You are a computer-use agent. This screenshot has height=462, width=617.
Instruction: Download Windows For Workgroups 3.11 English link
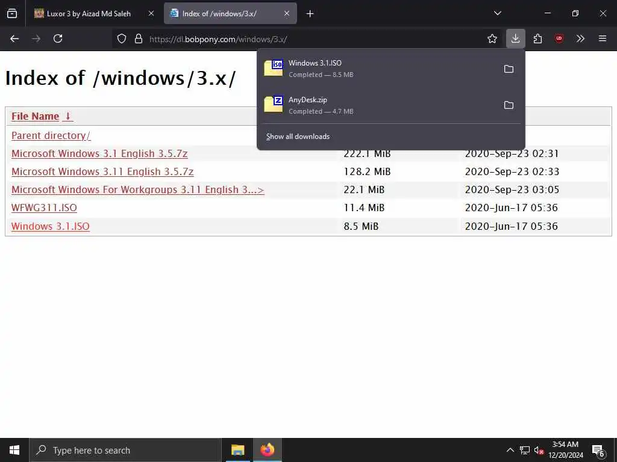[138, 189]
